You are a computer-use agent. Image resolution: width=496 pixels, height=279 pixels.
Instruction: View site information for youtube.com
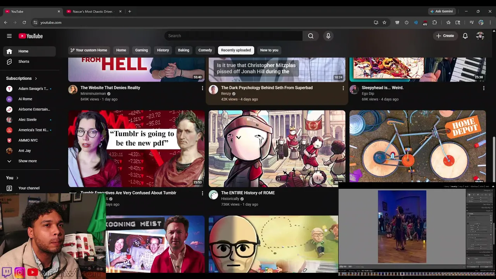(35, 22)
